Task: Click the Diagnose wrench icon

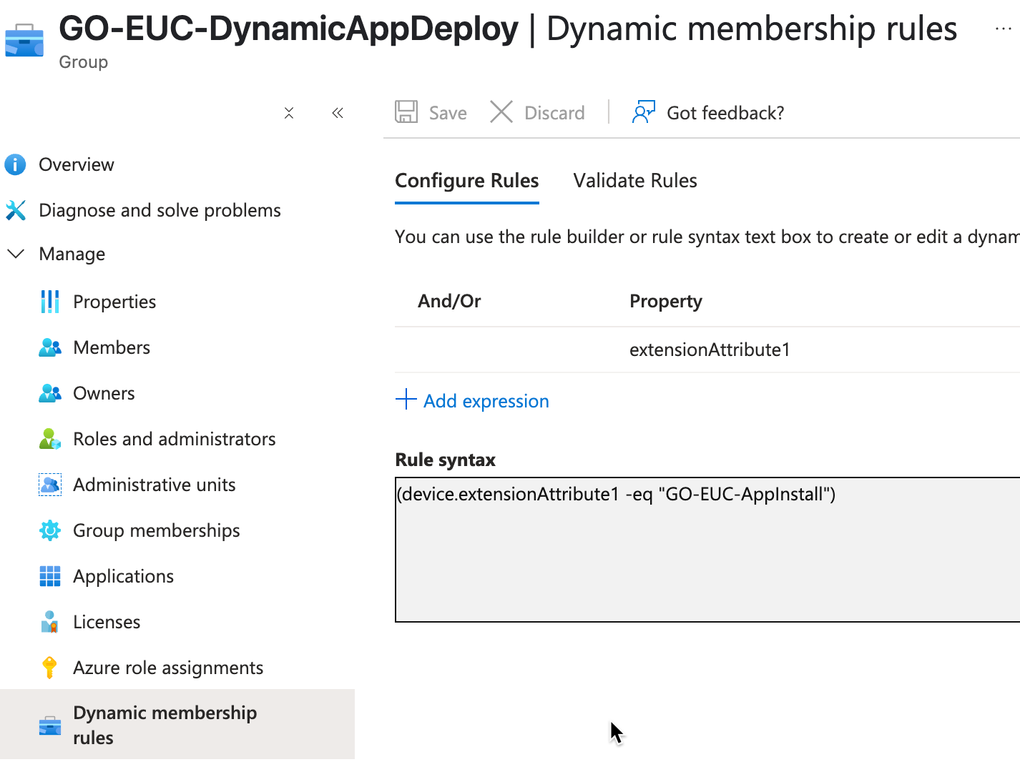Action: pos(15,210)
